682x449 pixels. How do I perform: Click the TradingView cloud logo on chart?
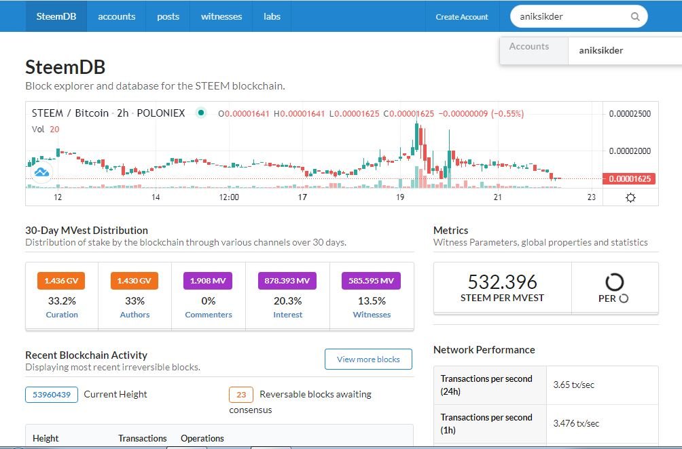click(41, 172)
